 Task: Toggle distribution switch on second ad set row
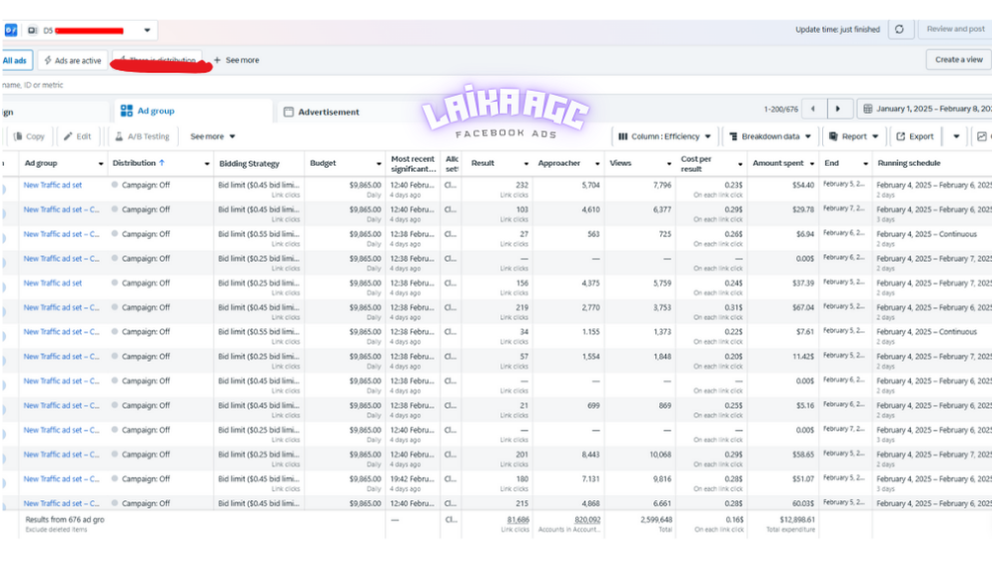[115, 209]
